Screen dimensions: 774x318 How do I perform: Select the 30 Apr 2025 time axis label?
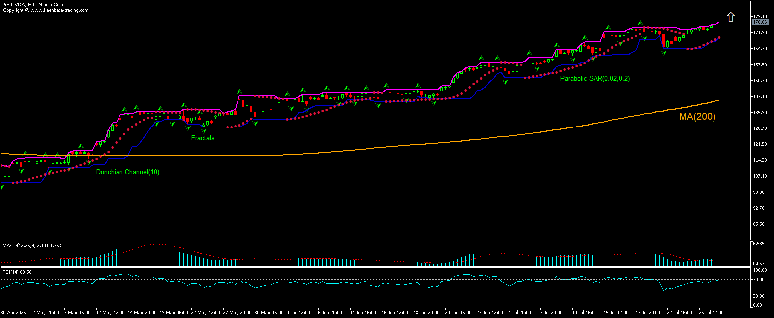[14, 313]
